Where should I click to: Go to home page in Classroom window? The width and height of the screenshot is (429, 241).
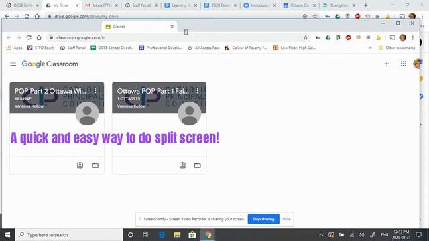[x=39, y=37]
